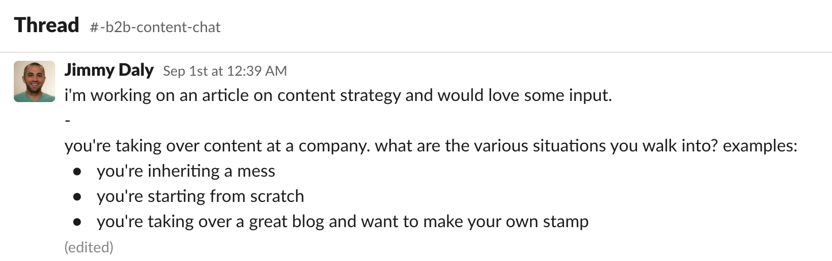This screenshot has width=832, height=261.
Task: Click the 'you're starting from scratch' list item
Action: 200,196
